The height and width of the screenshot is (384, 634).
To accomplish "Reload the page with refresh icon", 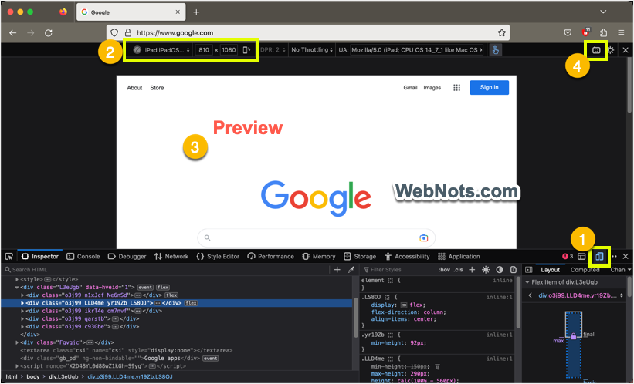I will [x=49, y=33].
